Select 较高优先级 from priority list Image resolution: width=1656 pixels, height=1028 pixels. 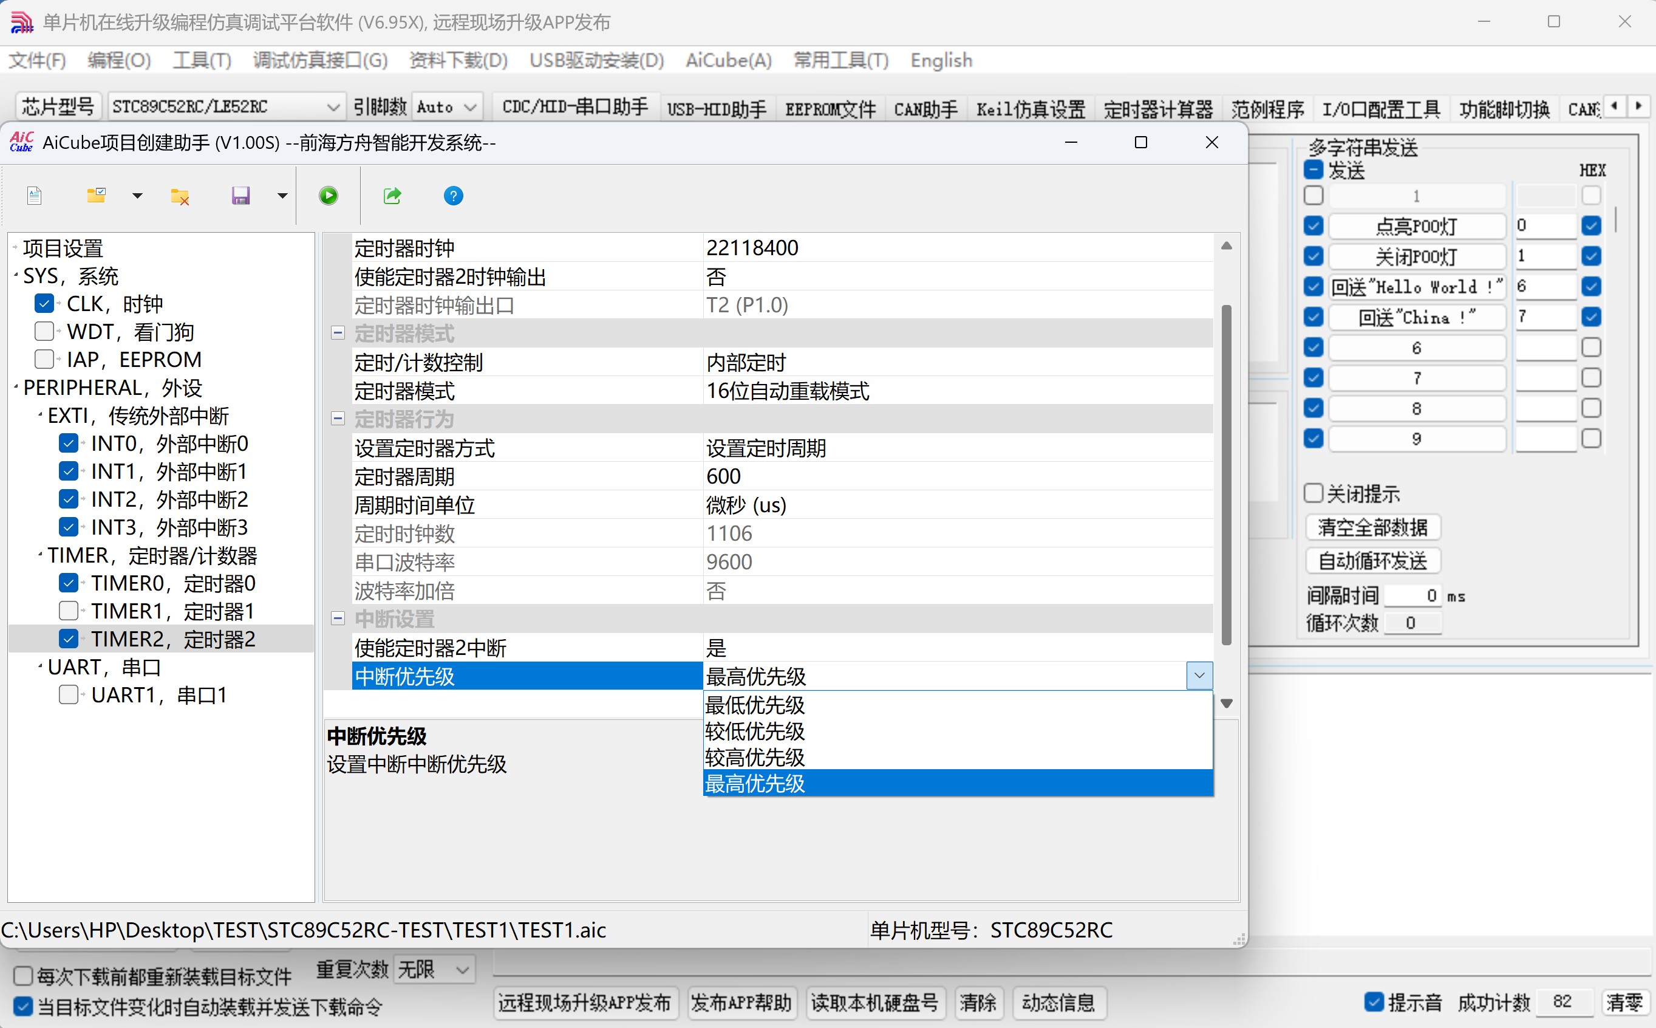point(958,757)
